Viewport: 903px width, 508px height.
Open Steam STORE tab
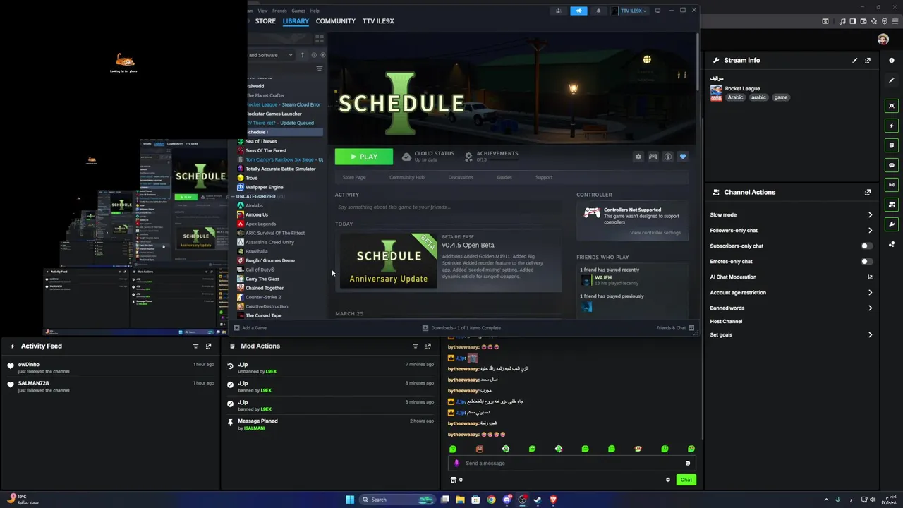[x=265, y=21]
